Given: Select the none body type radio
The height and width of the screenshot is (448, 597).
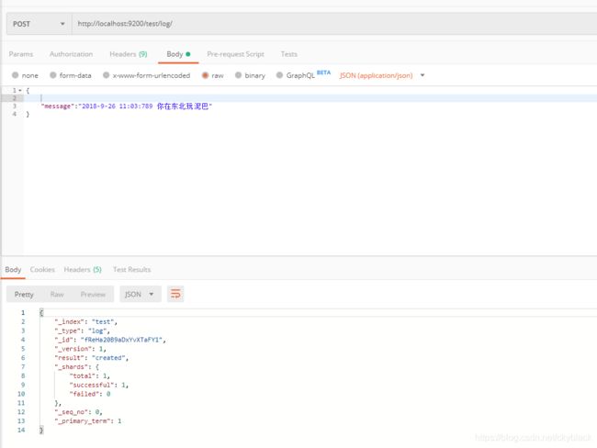Looking at the screenshot, I should 16,75.
